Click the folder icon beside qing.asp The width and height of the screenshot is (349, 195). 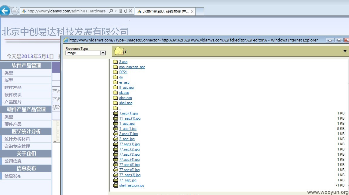click(x=115, y=97)
